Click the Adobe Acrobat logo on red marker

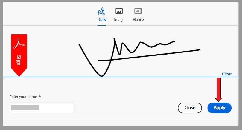point(19,43)
